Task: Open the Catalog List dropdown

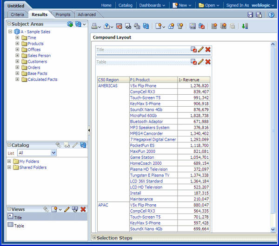Action: tap(53, 153)
